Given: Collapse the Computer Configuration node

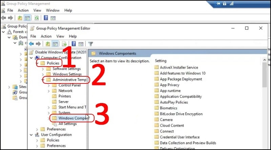Looking at the screenshot, I should [32, 58].
